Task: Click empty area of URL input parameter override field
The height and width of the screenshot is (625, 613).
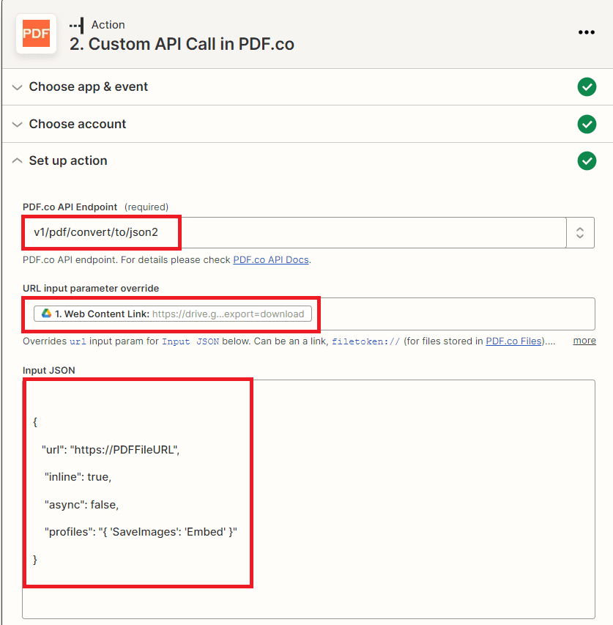Action: 454,314
